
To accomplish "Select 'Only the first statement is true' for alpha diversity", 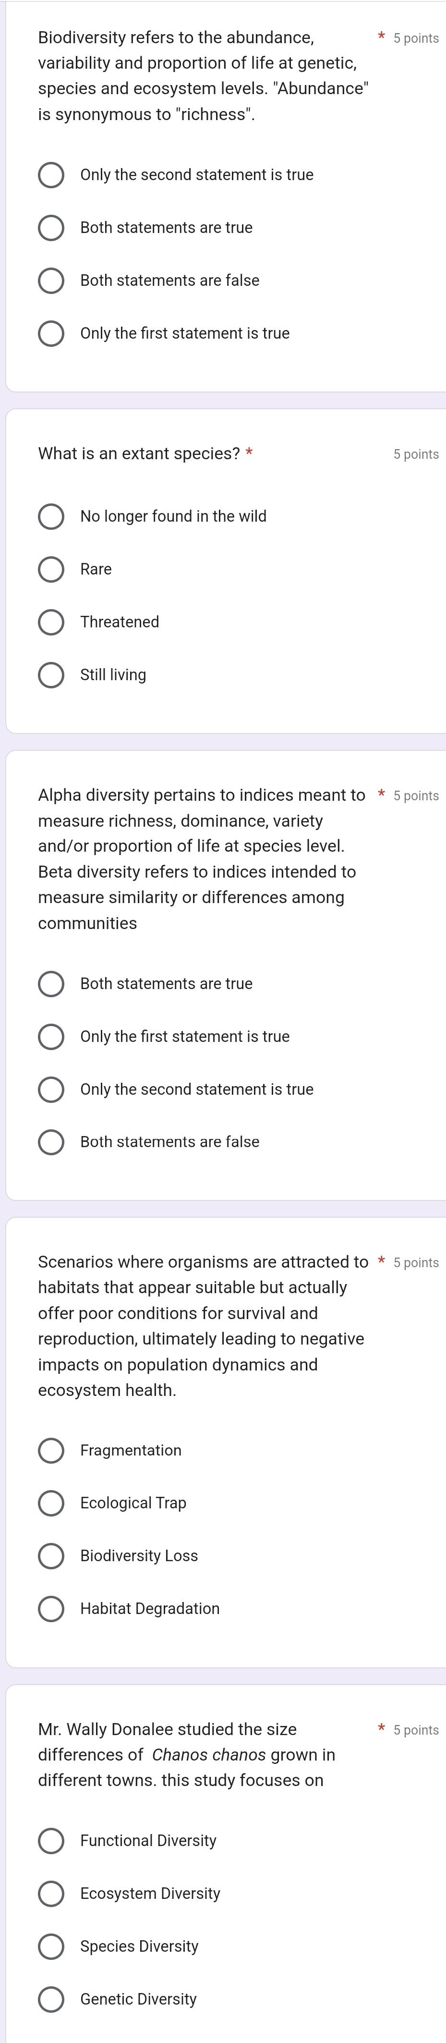I will 51,1037.
